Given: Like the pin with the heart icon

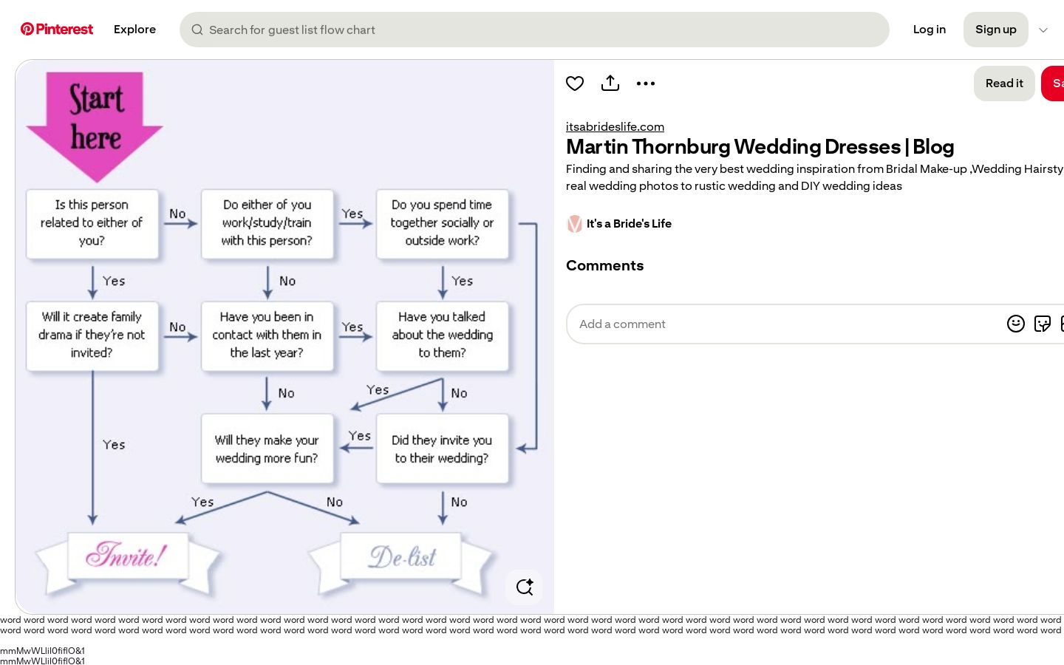Looking at the screenshot, I should tap(575, 83).
